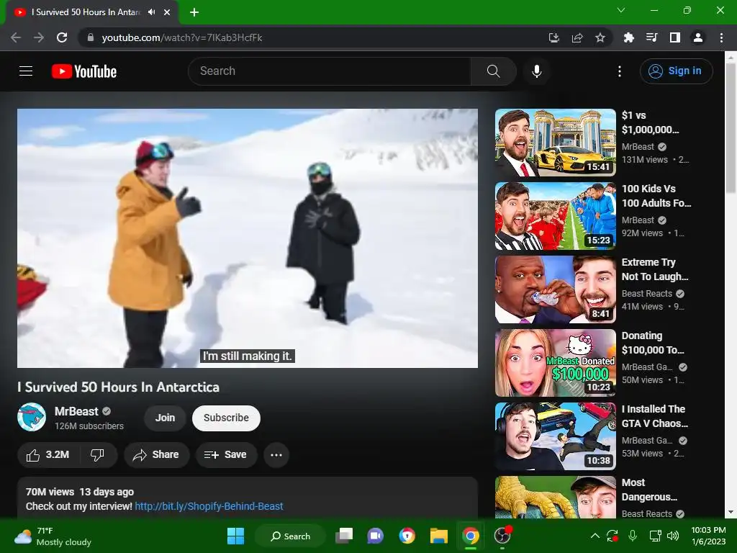Open more actions ellipsis under video

276,455
